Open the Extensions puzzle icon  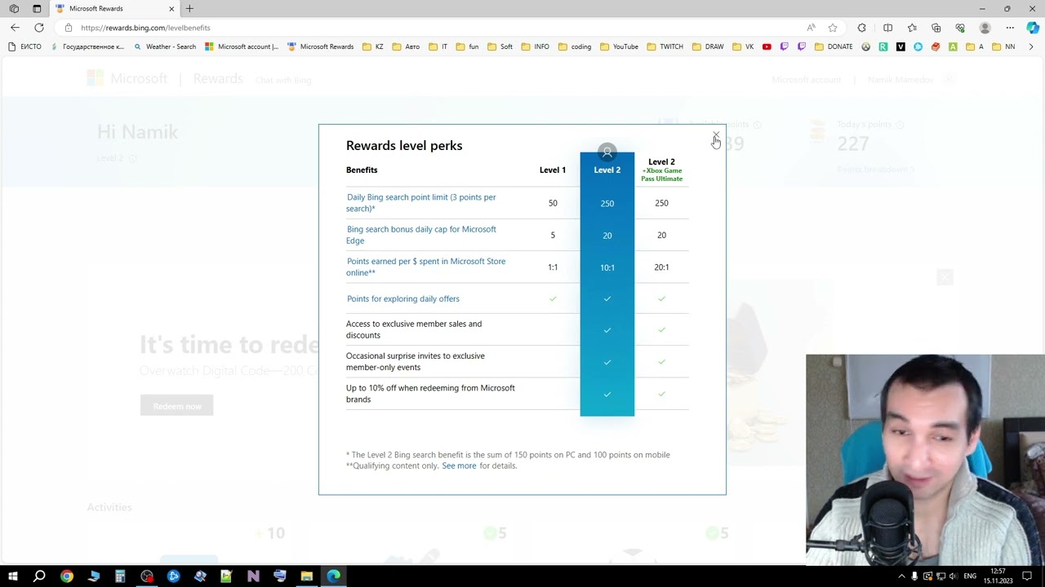point(861,28)
